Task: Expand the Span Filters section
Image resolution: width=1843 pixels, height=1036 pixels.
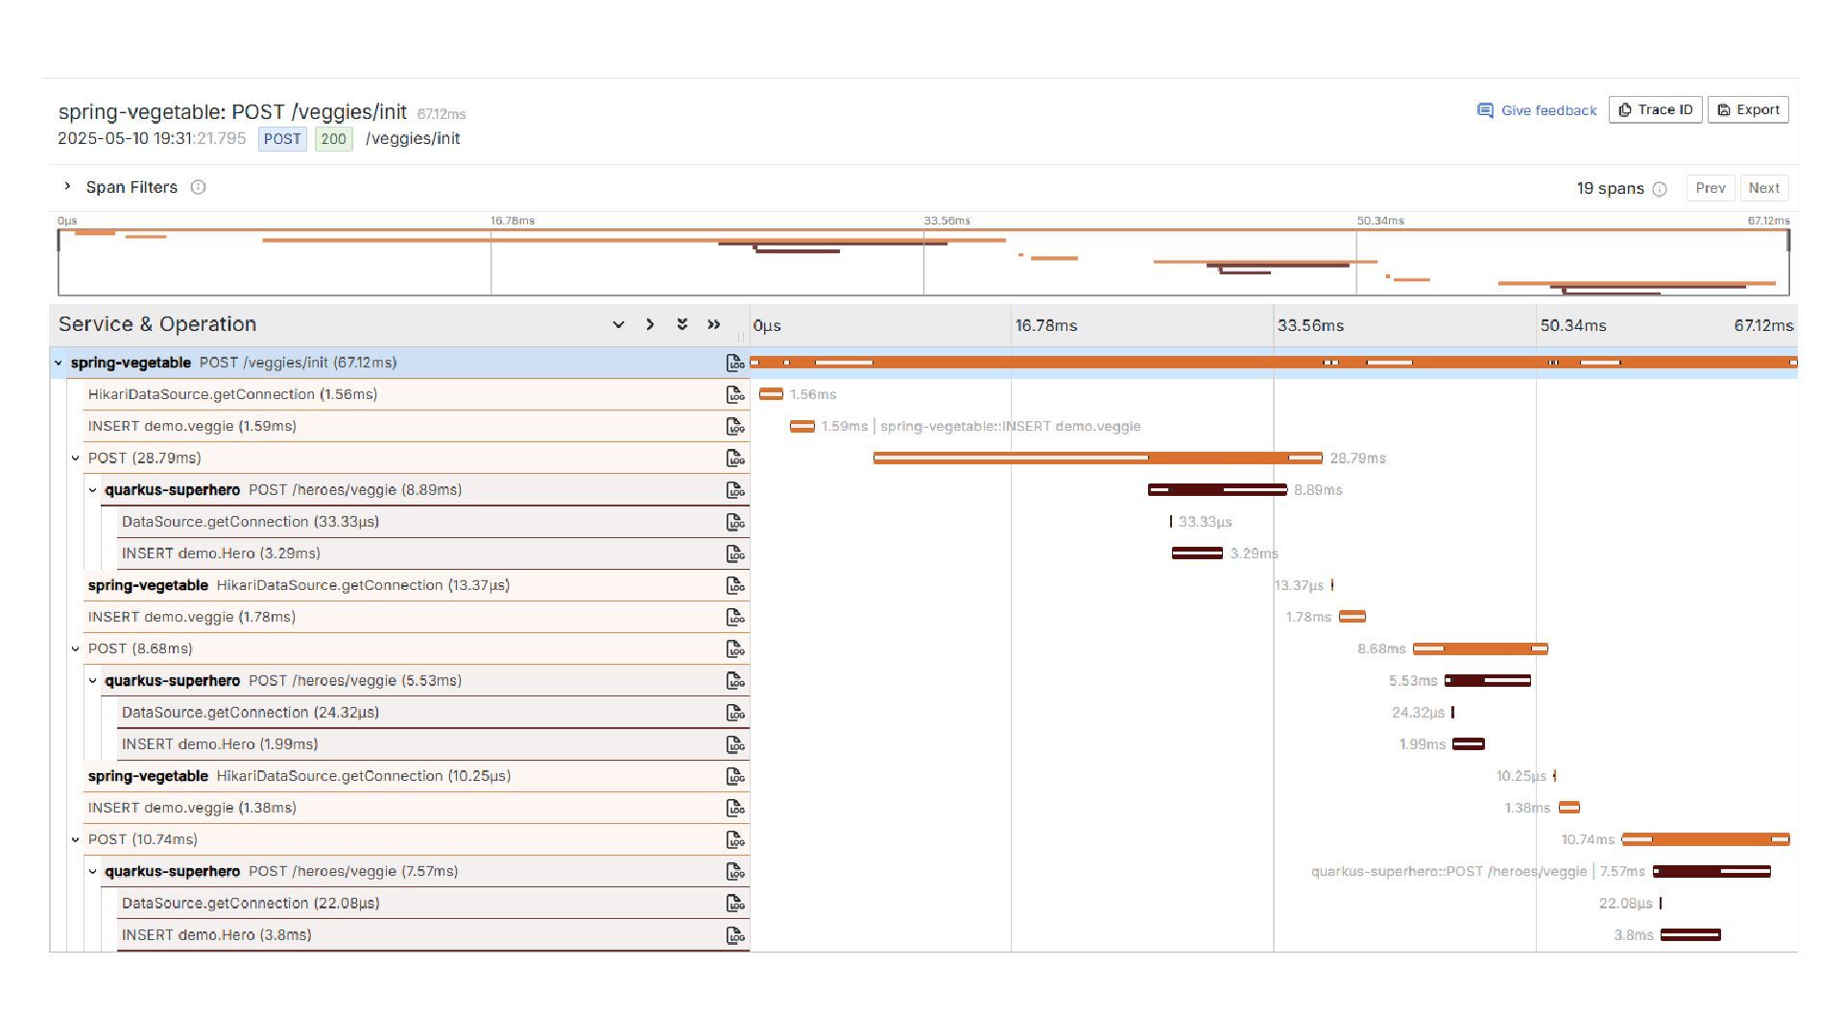Action: point(67,186)
